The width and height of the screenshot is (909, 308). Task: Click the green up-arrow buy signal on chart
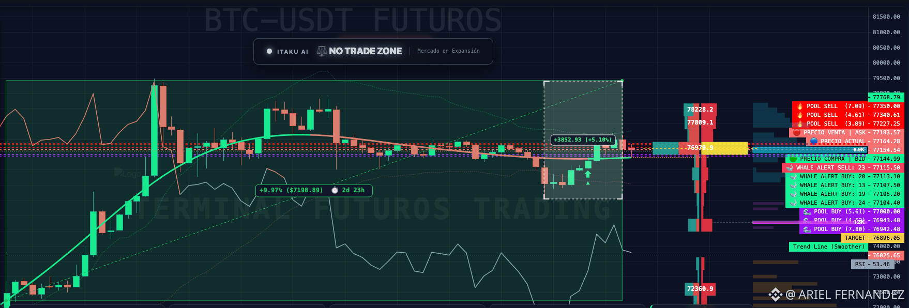[x=588, y=175]
